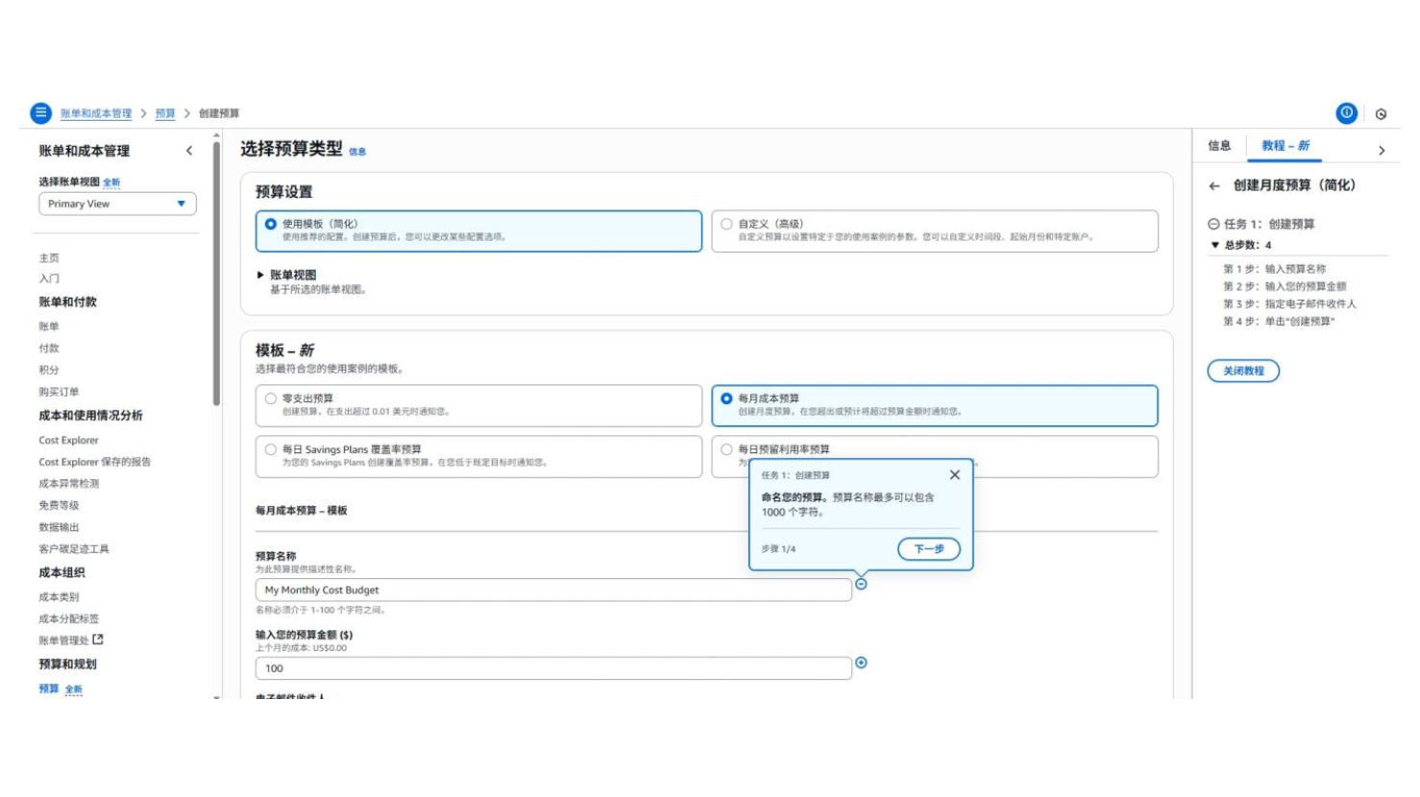Switch to the 信息 tab
This screenshot has width=1420, height=797.
pos(1219,146)
